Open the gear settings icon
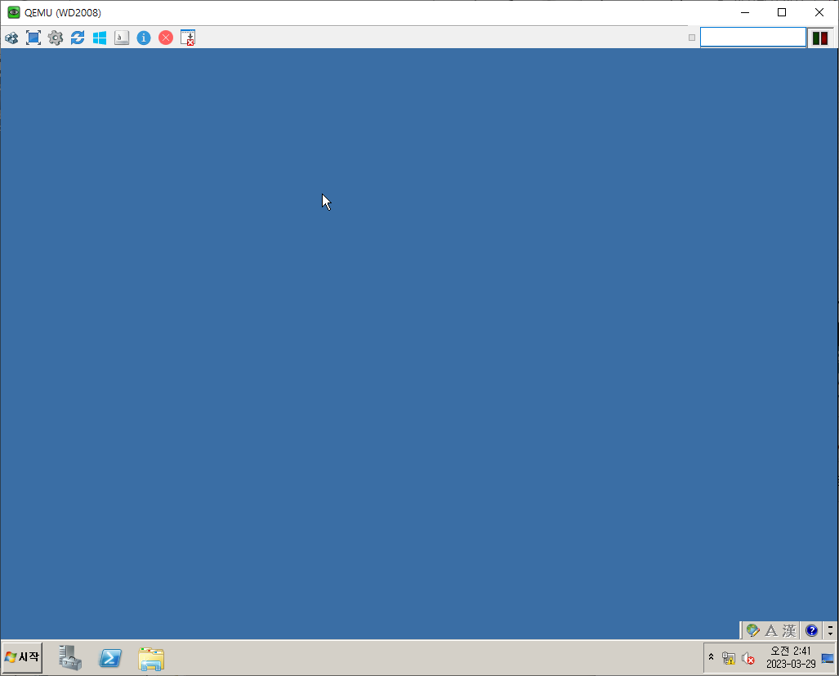Screen dimensions: 839x676 click(x=55, y=38)
